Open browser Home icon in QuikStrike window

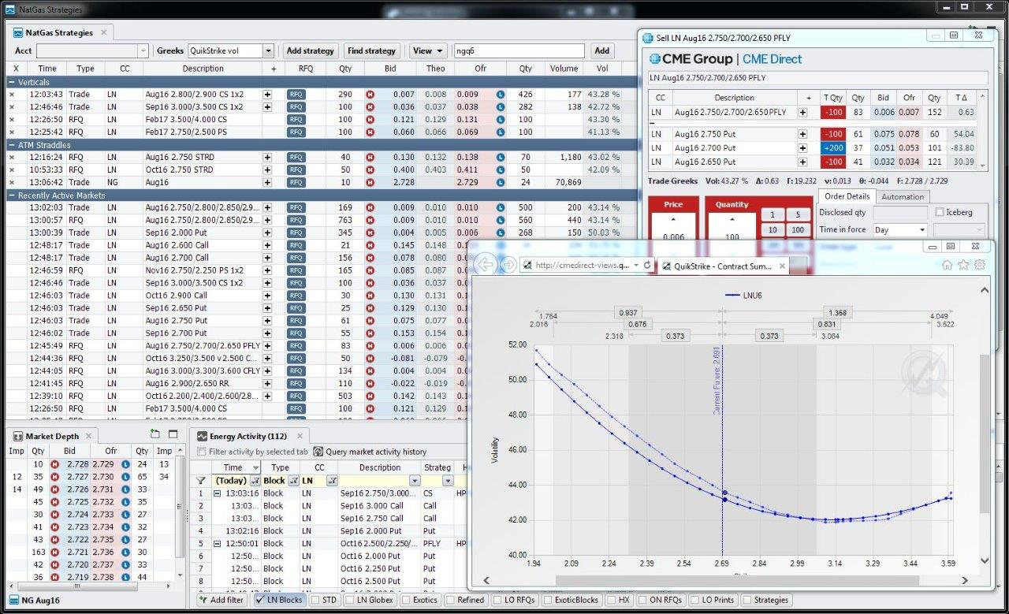(947, 265)
